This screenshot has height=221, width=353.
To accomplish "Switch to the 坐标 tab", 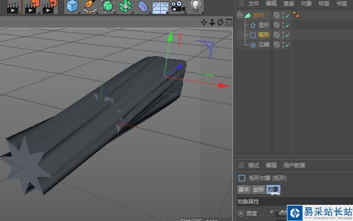I will (x=259, y=190).
